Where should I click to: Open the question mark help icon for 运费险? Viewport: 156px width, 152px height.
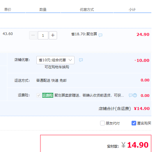point(135,95)
